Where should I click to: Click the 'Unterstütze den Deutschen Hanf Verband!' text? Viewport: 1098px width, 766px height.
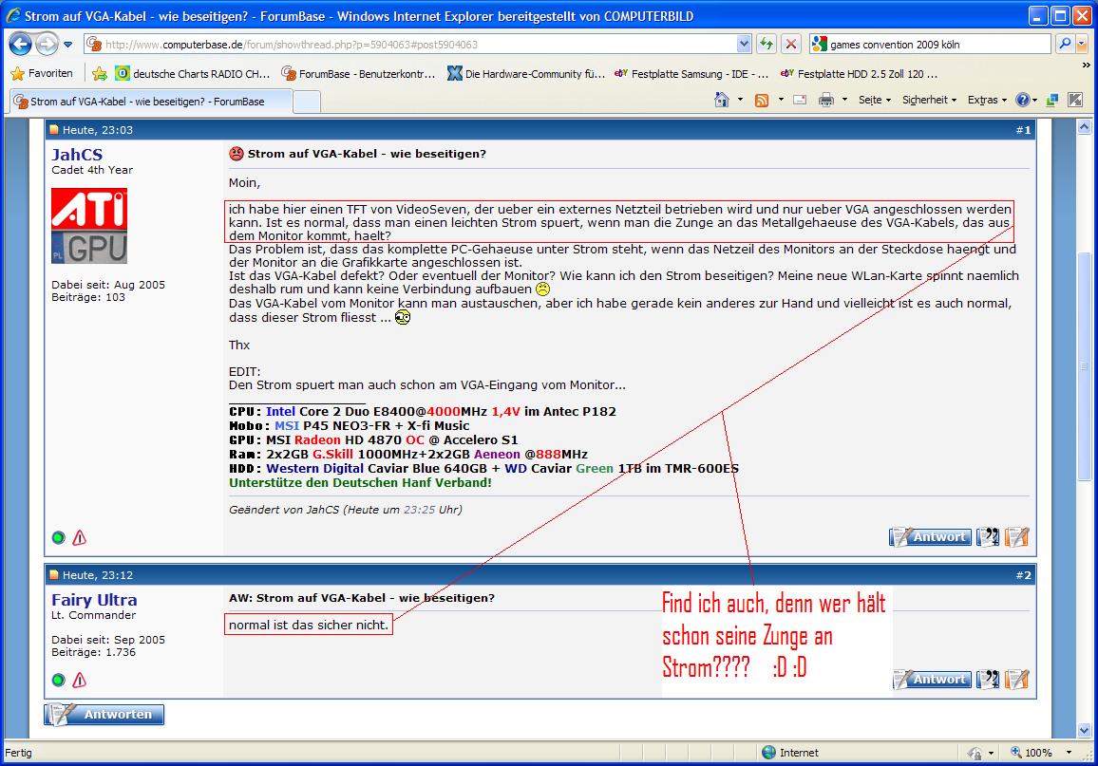[360, 483]
